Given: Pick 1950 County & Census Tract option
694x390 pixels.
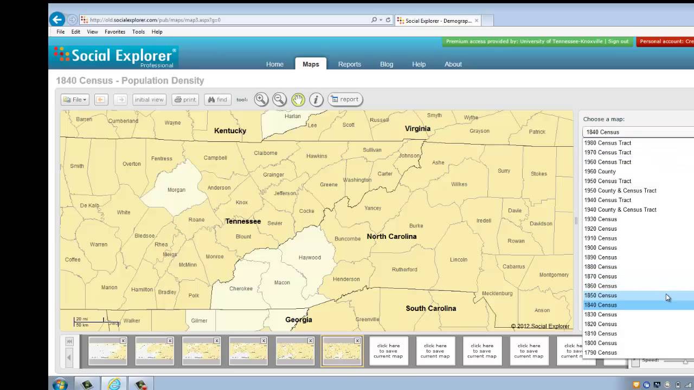Looking at the screenshot, I should tap(639, 191).
